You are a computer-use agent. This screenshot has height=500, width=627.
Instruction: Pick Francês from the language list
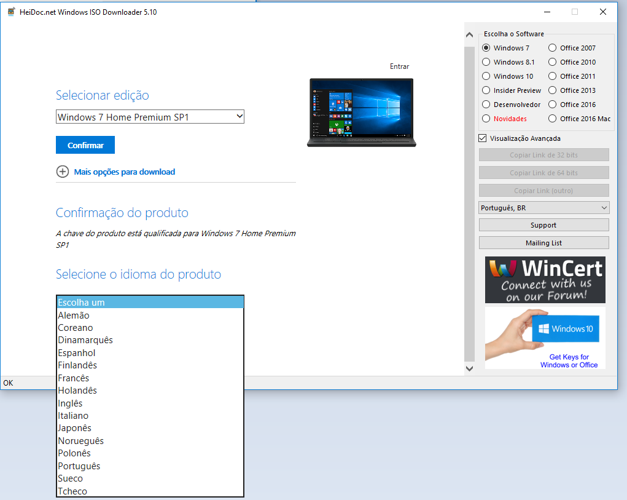tap(150, 378)
